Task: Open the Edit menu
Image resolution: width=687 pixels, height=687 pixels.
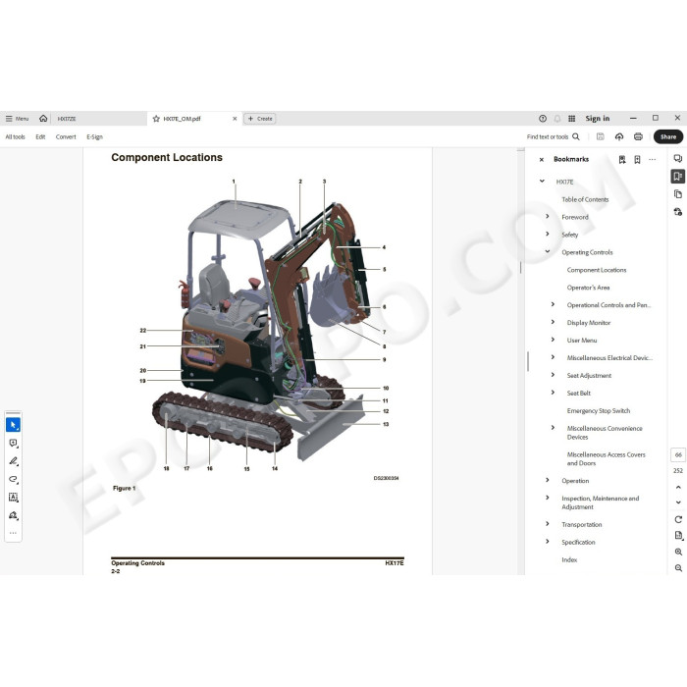Action: click(40, 136)
